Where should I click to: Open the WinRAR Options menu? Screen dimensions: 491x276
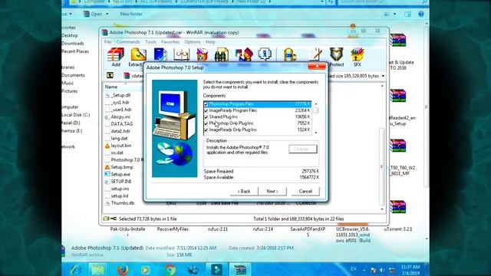point(193,41)
